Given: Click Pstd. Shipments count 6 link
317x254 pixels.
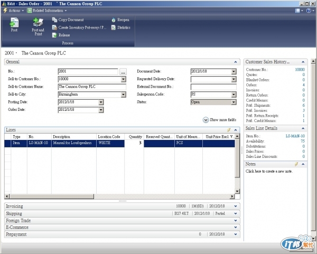Looking at the screenshot, I should coord(304,106).
